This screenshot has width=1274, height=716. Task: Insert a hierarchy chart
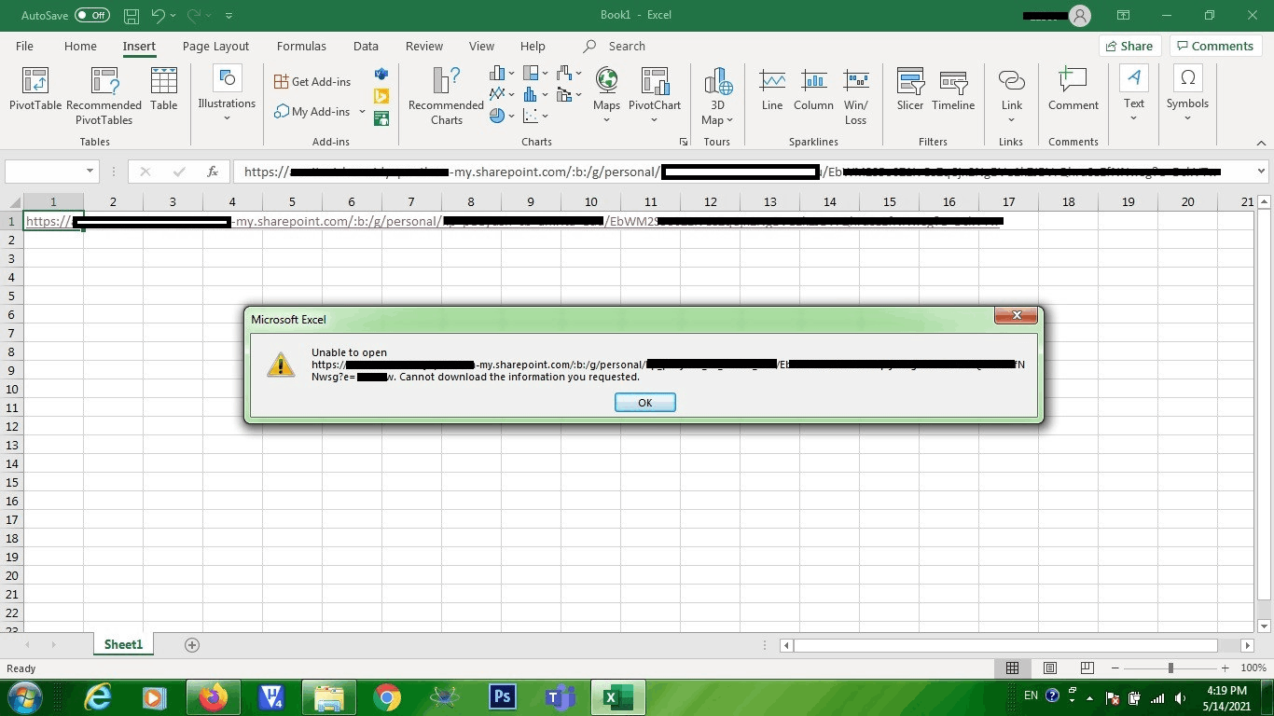click(x=535, y=73)
